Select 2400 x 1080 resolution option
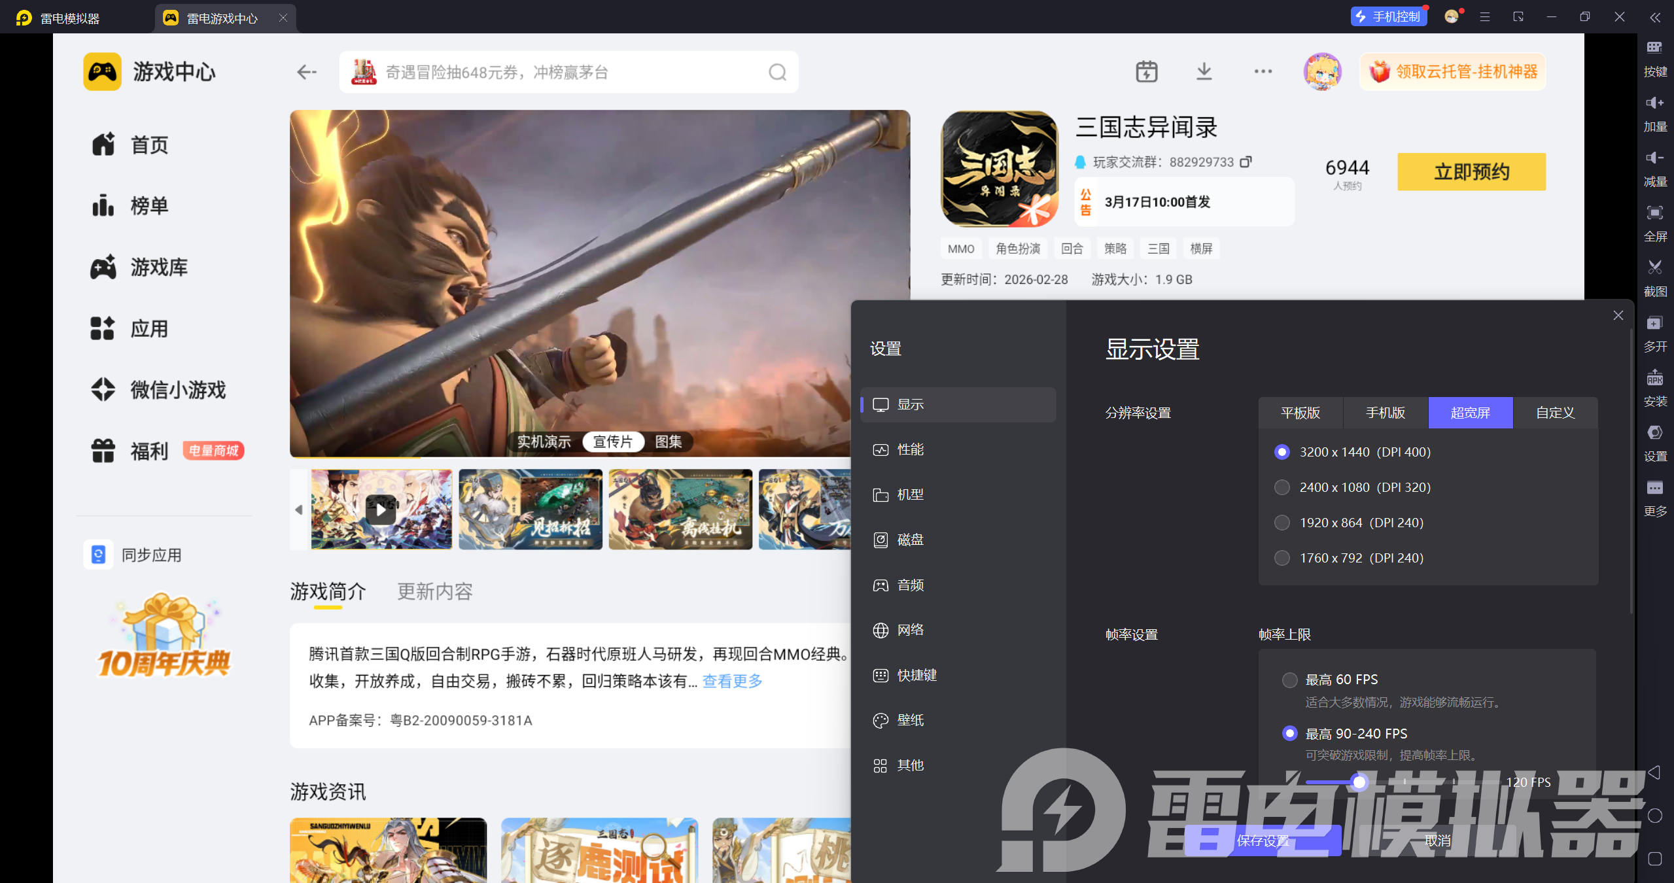The width and height of the screenshot is (1674, 883). tap(1282, 487)
